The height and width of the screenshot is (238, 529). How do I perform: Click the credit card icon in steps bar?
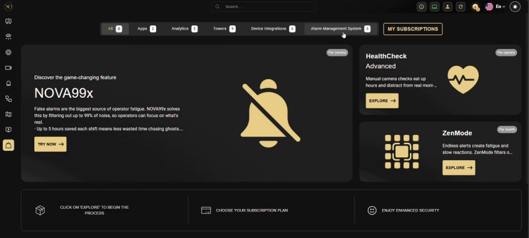[x=206, y=210]
